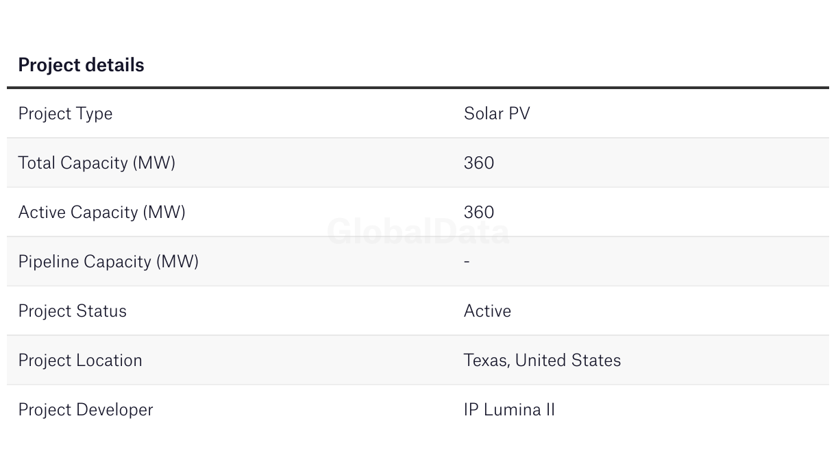Screen dimensions: 836x462
Task: Select the Total Capacity value 360
Action: (479, 162)
